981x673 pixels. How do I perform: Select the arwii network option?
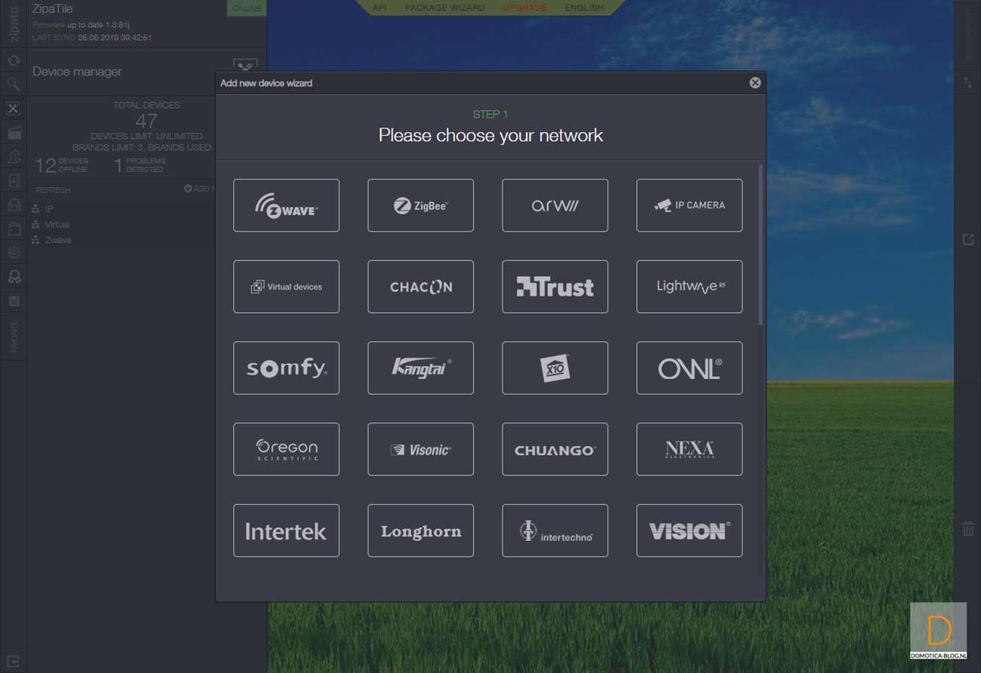(x=555, y=205)
